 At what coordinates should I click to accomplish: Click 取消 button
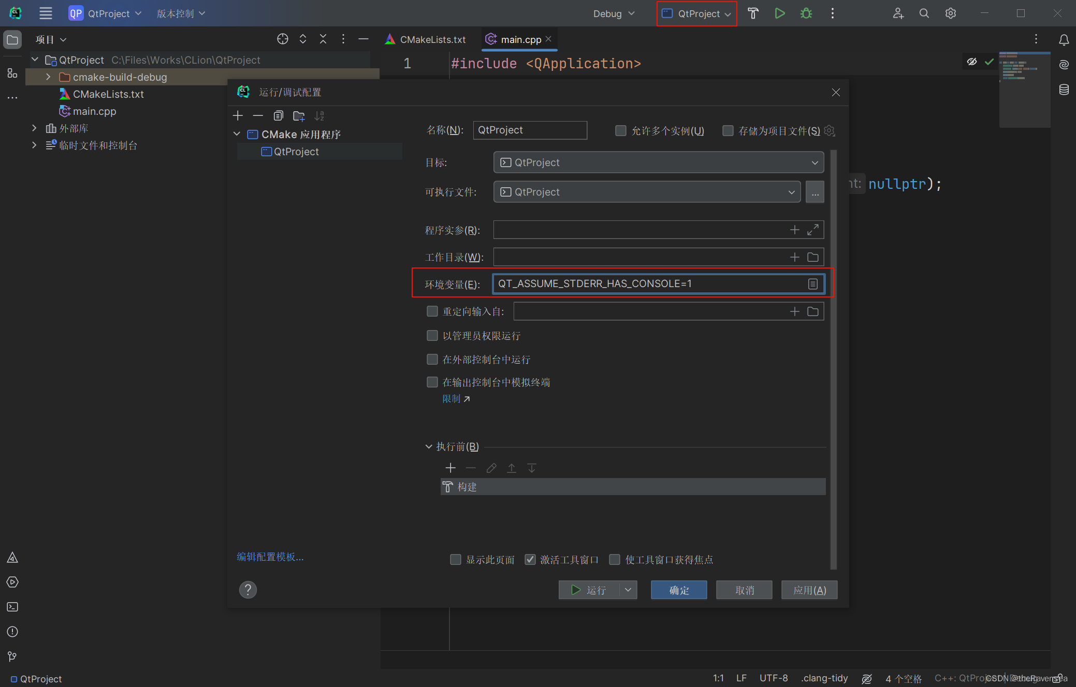tap(744, 590)
